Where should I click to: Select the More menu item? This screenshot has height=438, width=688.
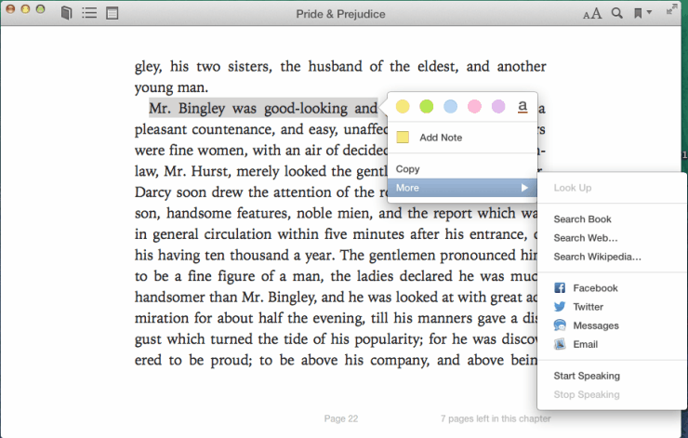pos(462,188)
